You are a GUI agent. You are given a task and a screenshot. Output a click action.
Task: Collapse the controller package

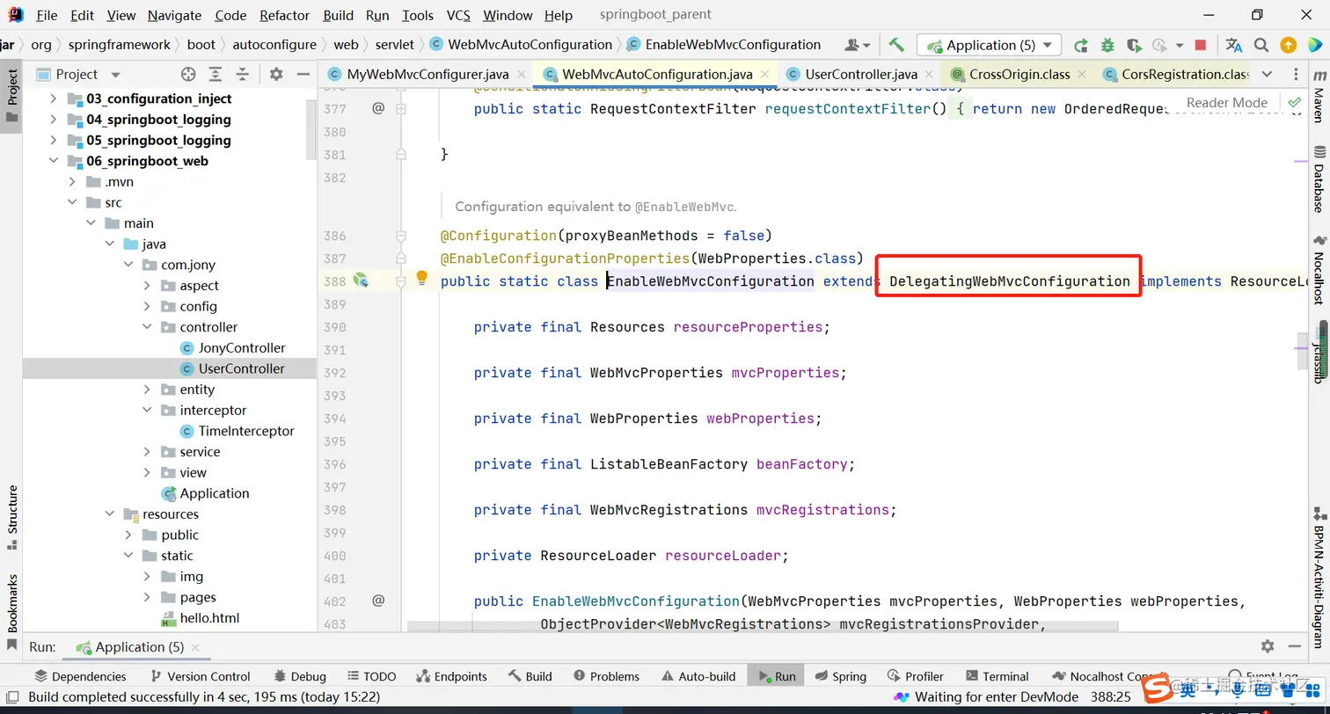pos(147,327)
